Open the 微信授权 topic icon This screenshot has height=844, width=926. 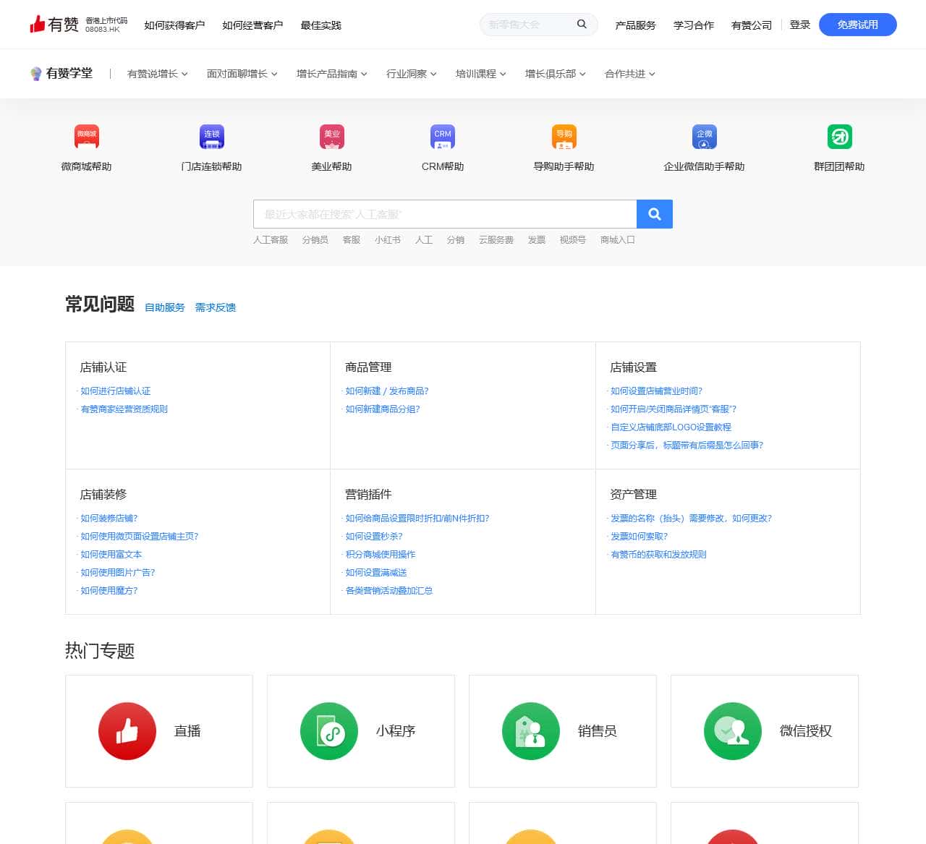[x=733, y=731]
